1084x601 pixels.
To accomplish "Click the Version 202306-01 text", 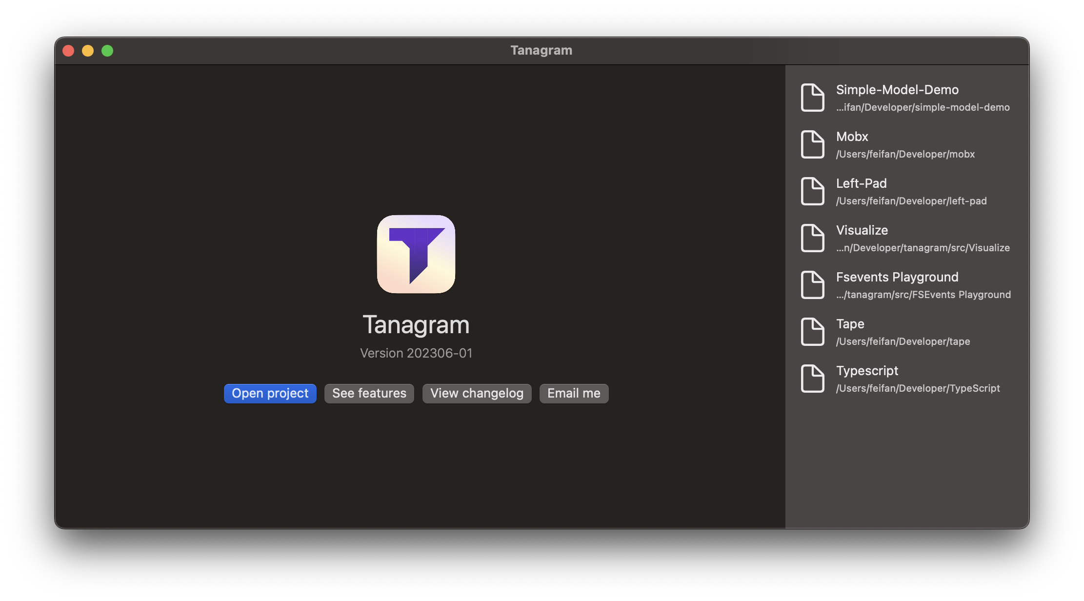I will 416,353.
